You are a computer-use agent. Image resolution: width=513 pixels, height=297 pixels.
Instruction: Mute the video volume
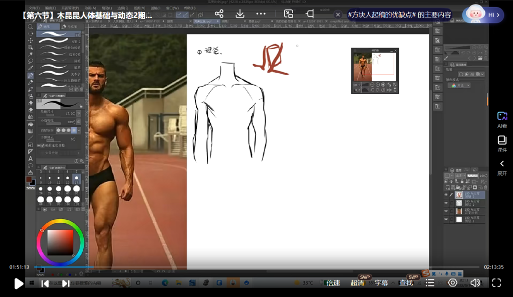(475, 283)
